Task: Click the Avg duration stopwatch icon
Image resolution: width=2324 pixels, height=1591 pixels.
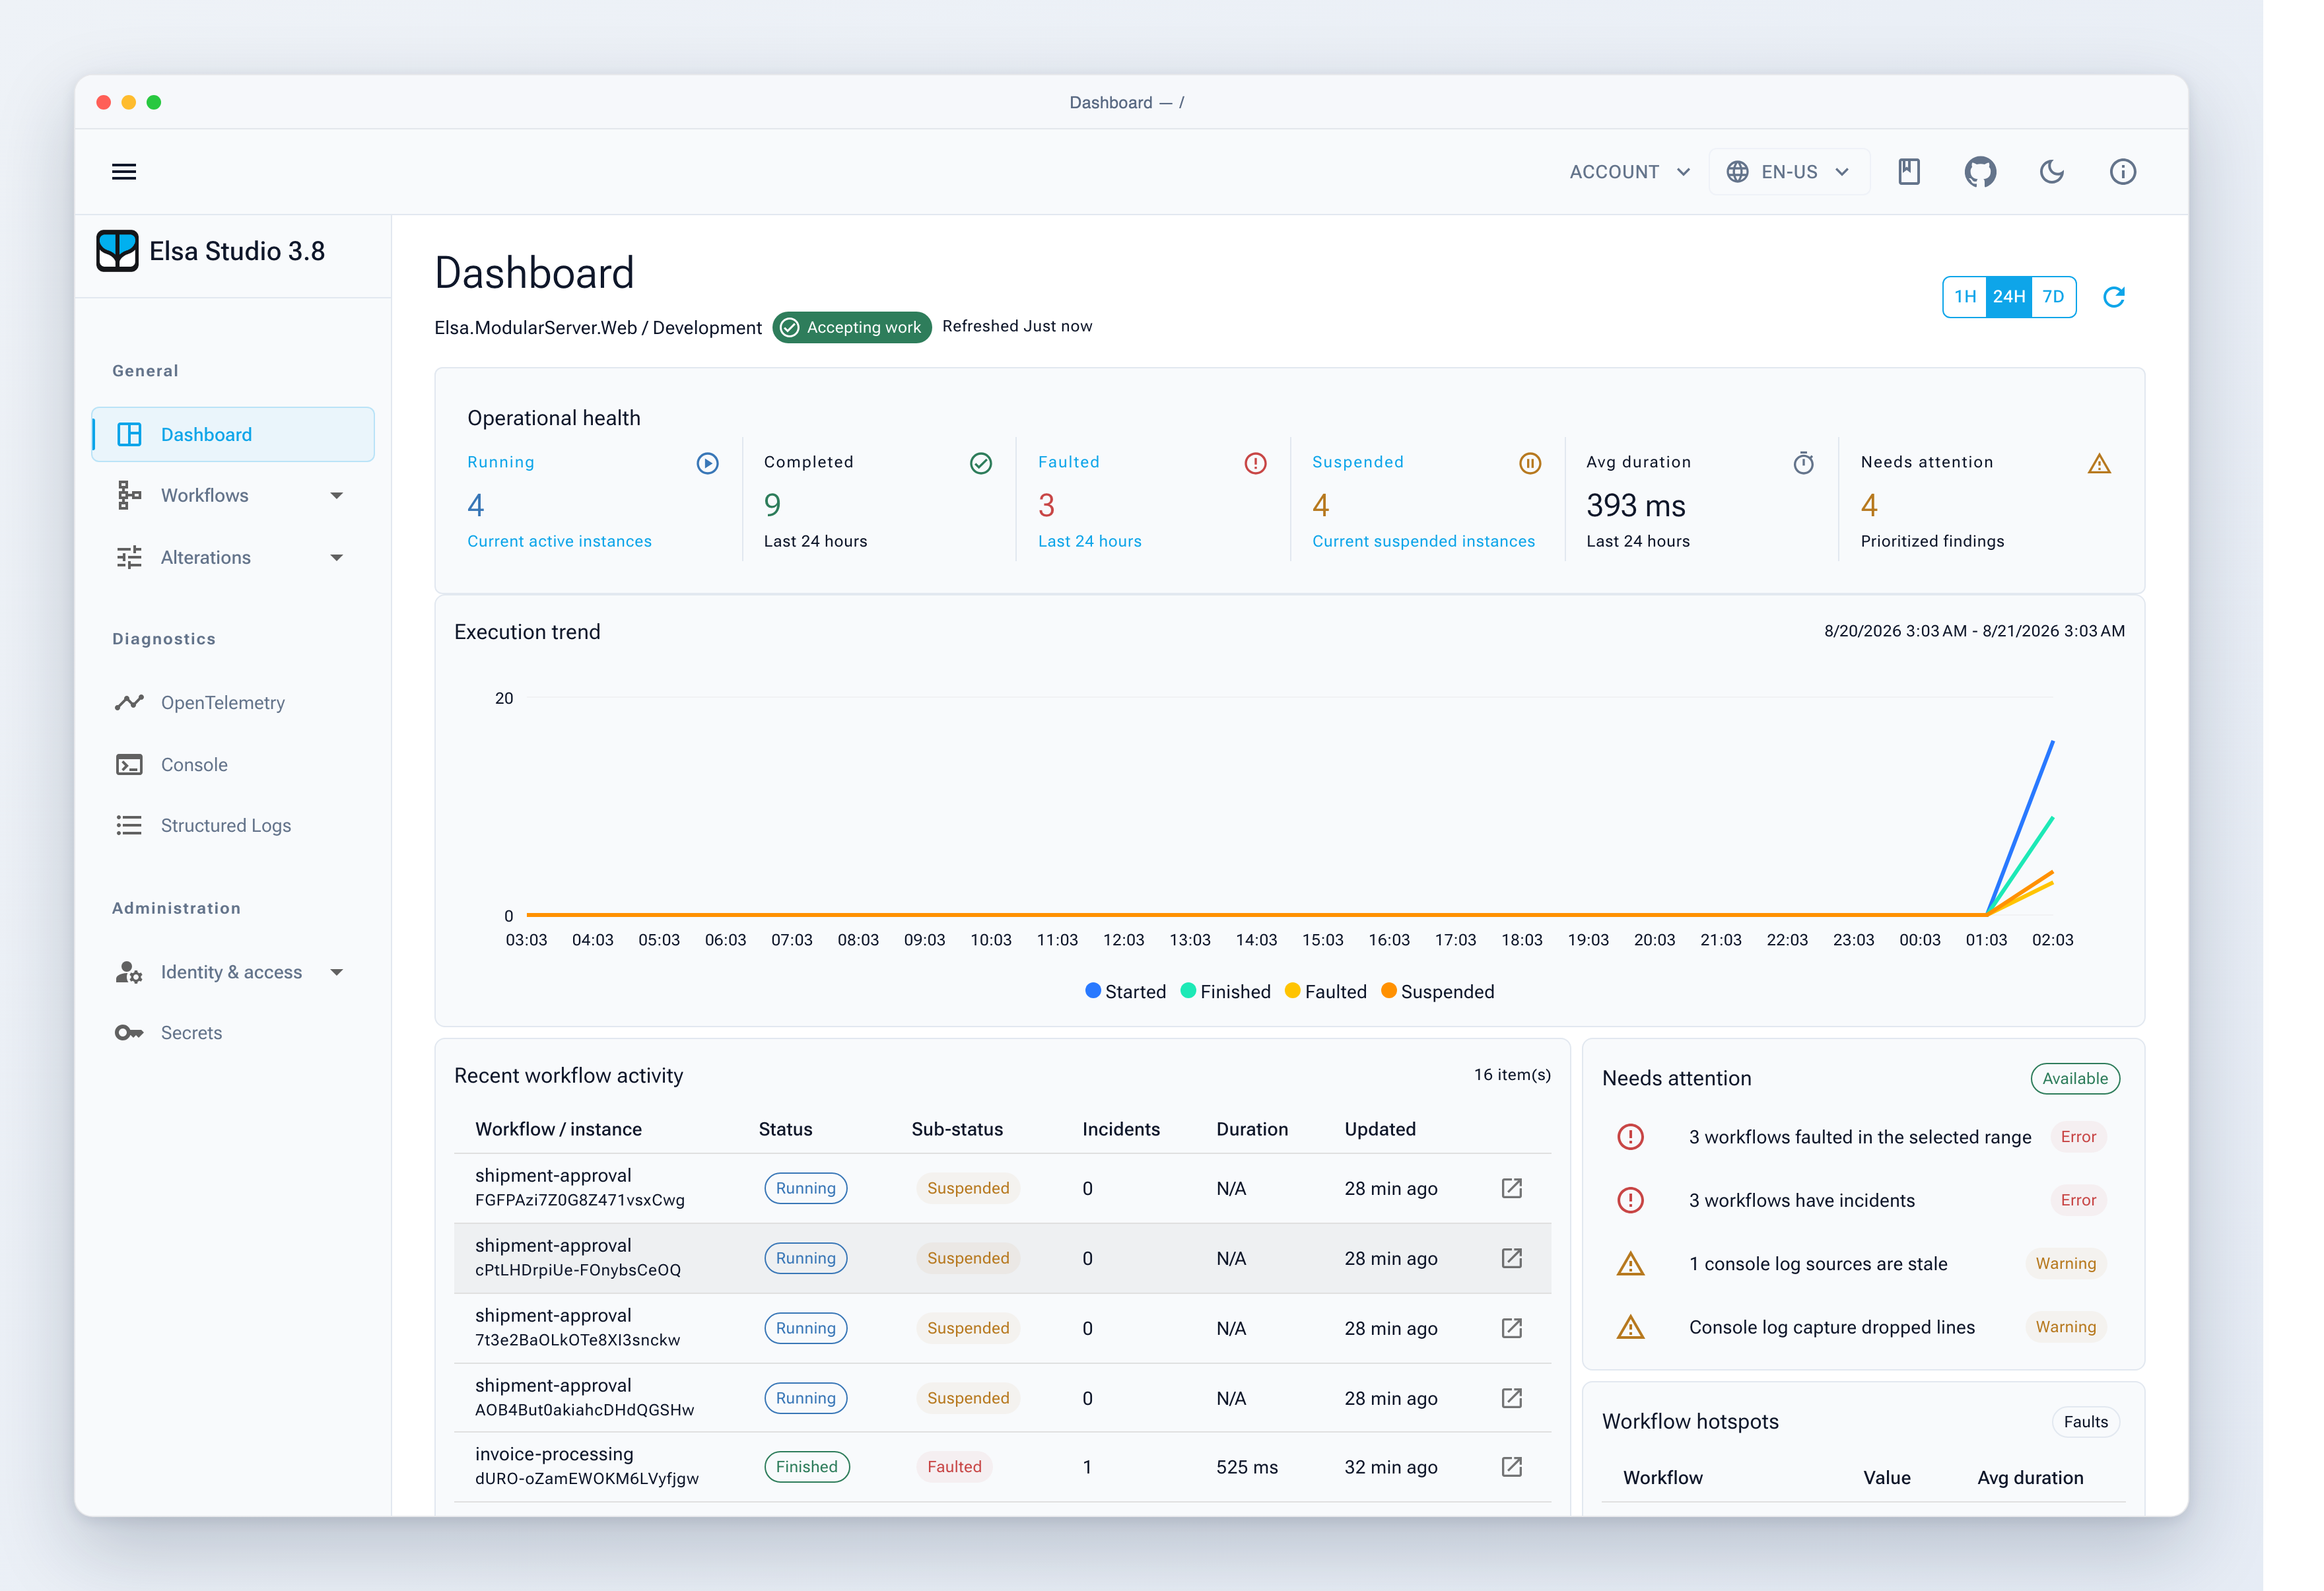Action: (x=1803, y=463)
